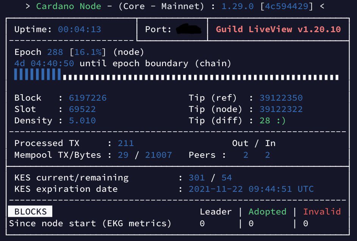Click the Invalid count value 0
Image resolution: width=357 pixels, height=241 pixels.
[306, 224]
